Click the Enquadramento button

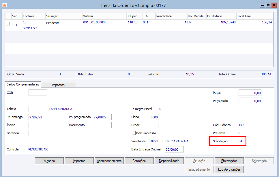tap(199, 169)
